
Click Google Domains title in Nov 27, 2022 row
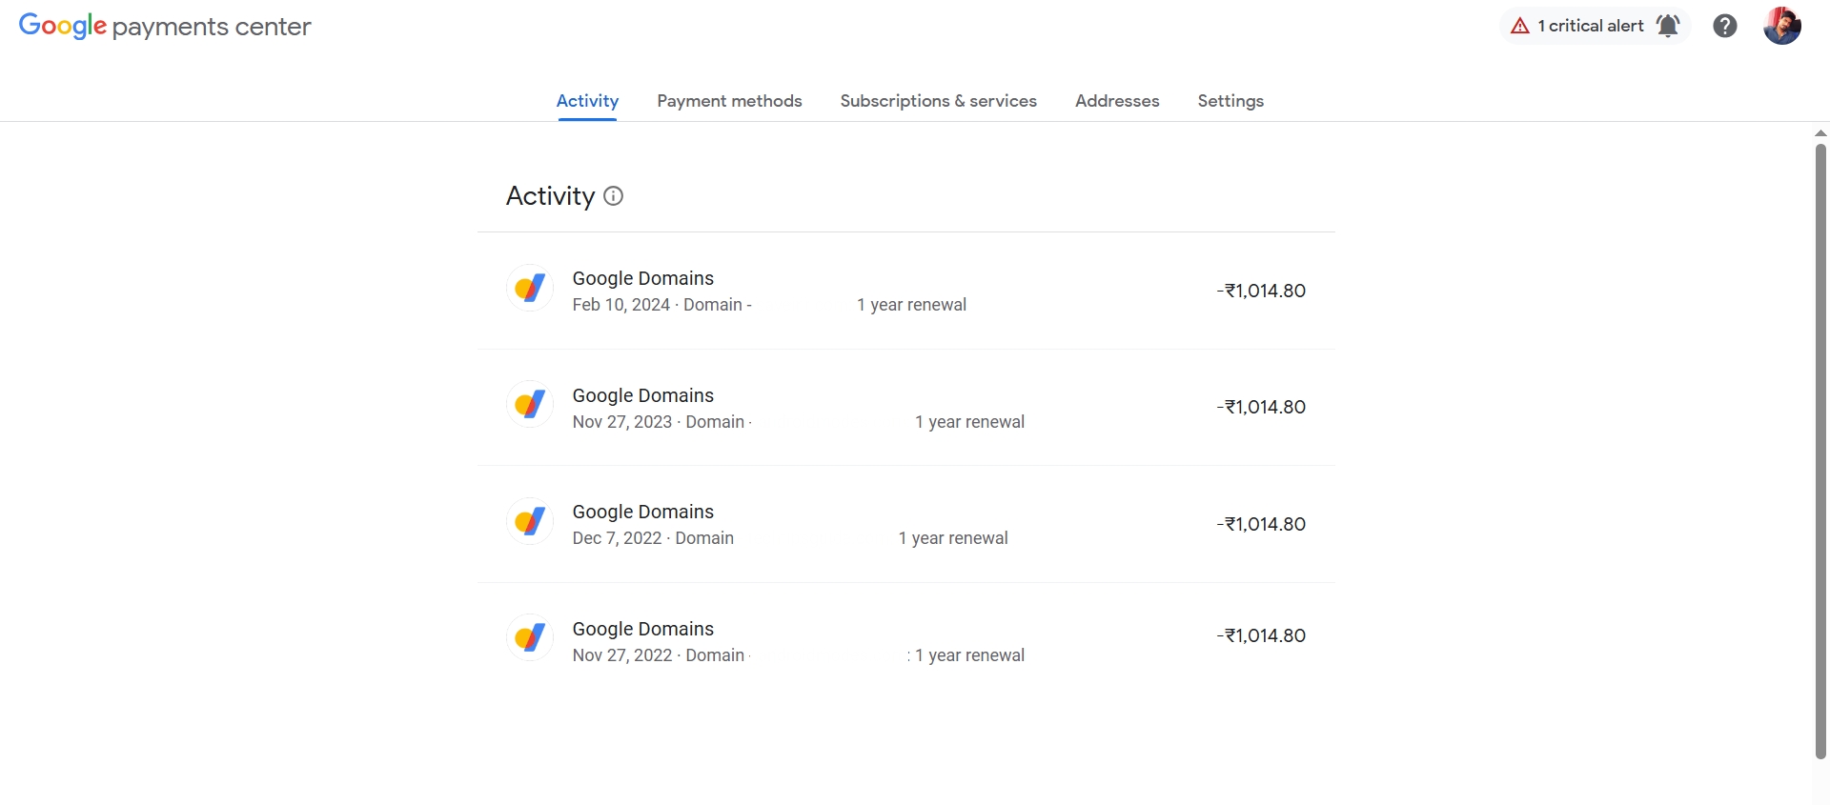(642, 629)
